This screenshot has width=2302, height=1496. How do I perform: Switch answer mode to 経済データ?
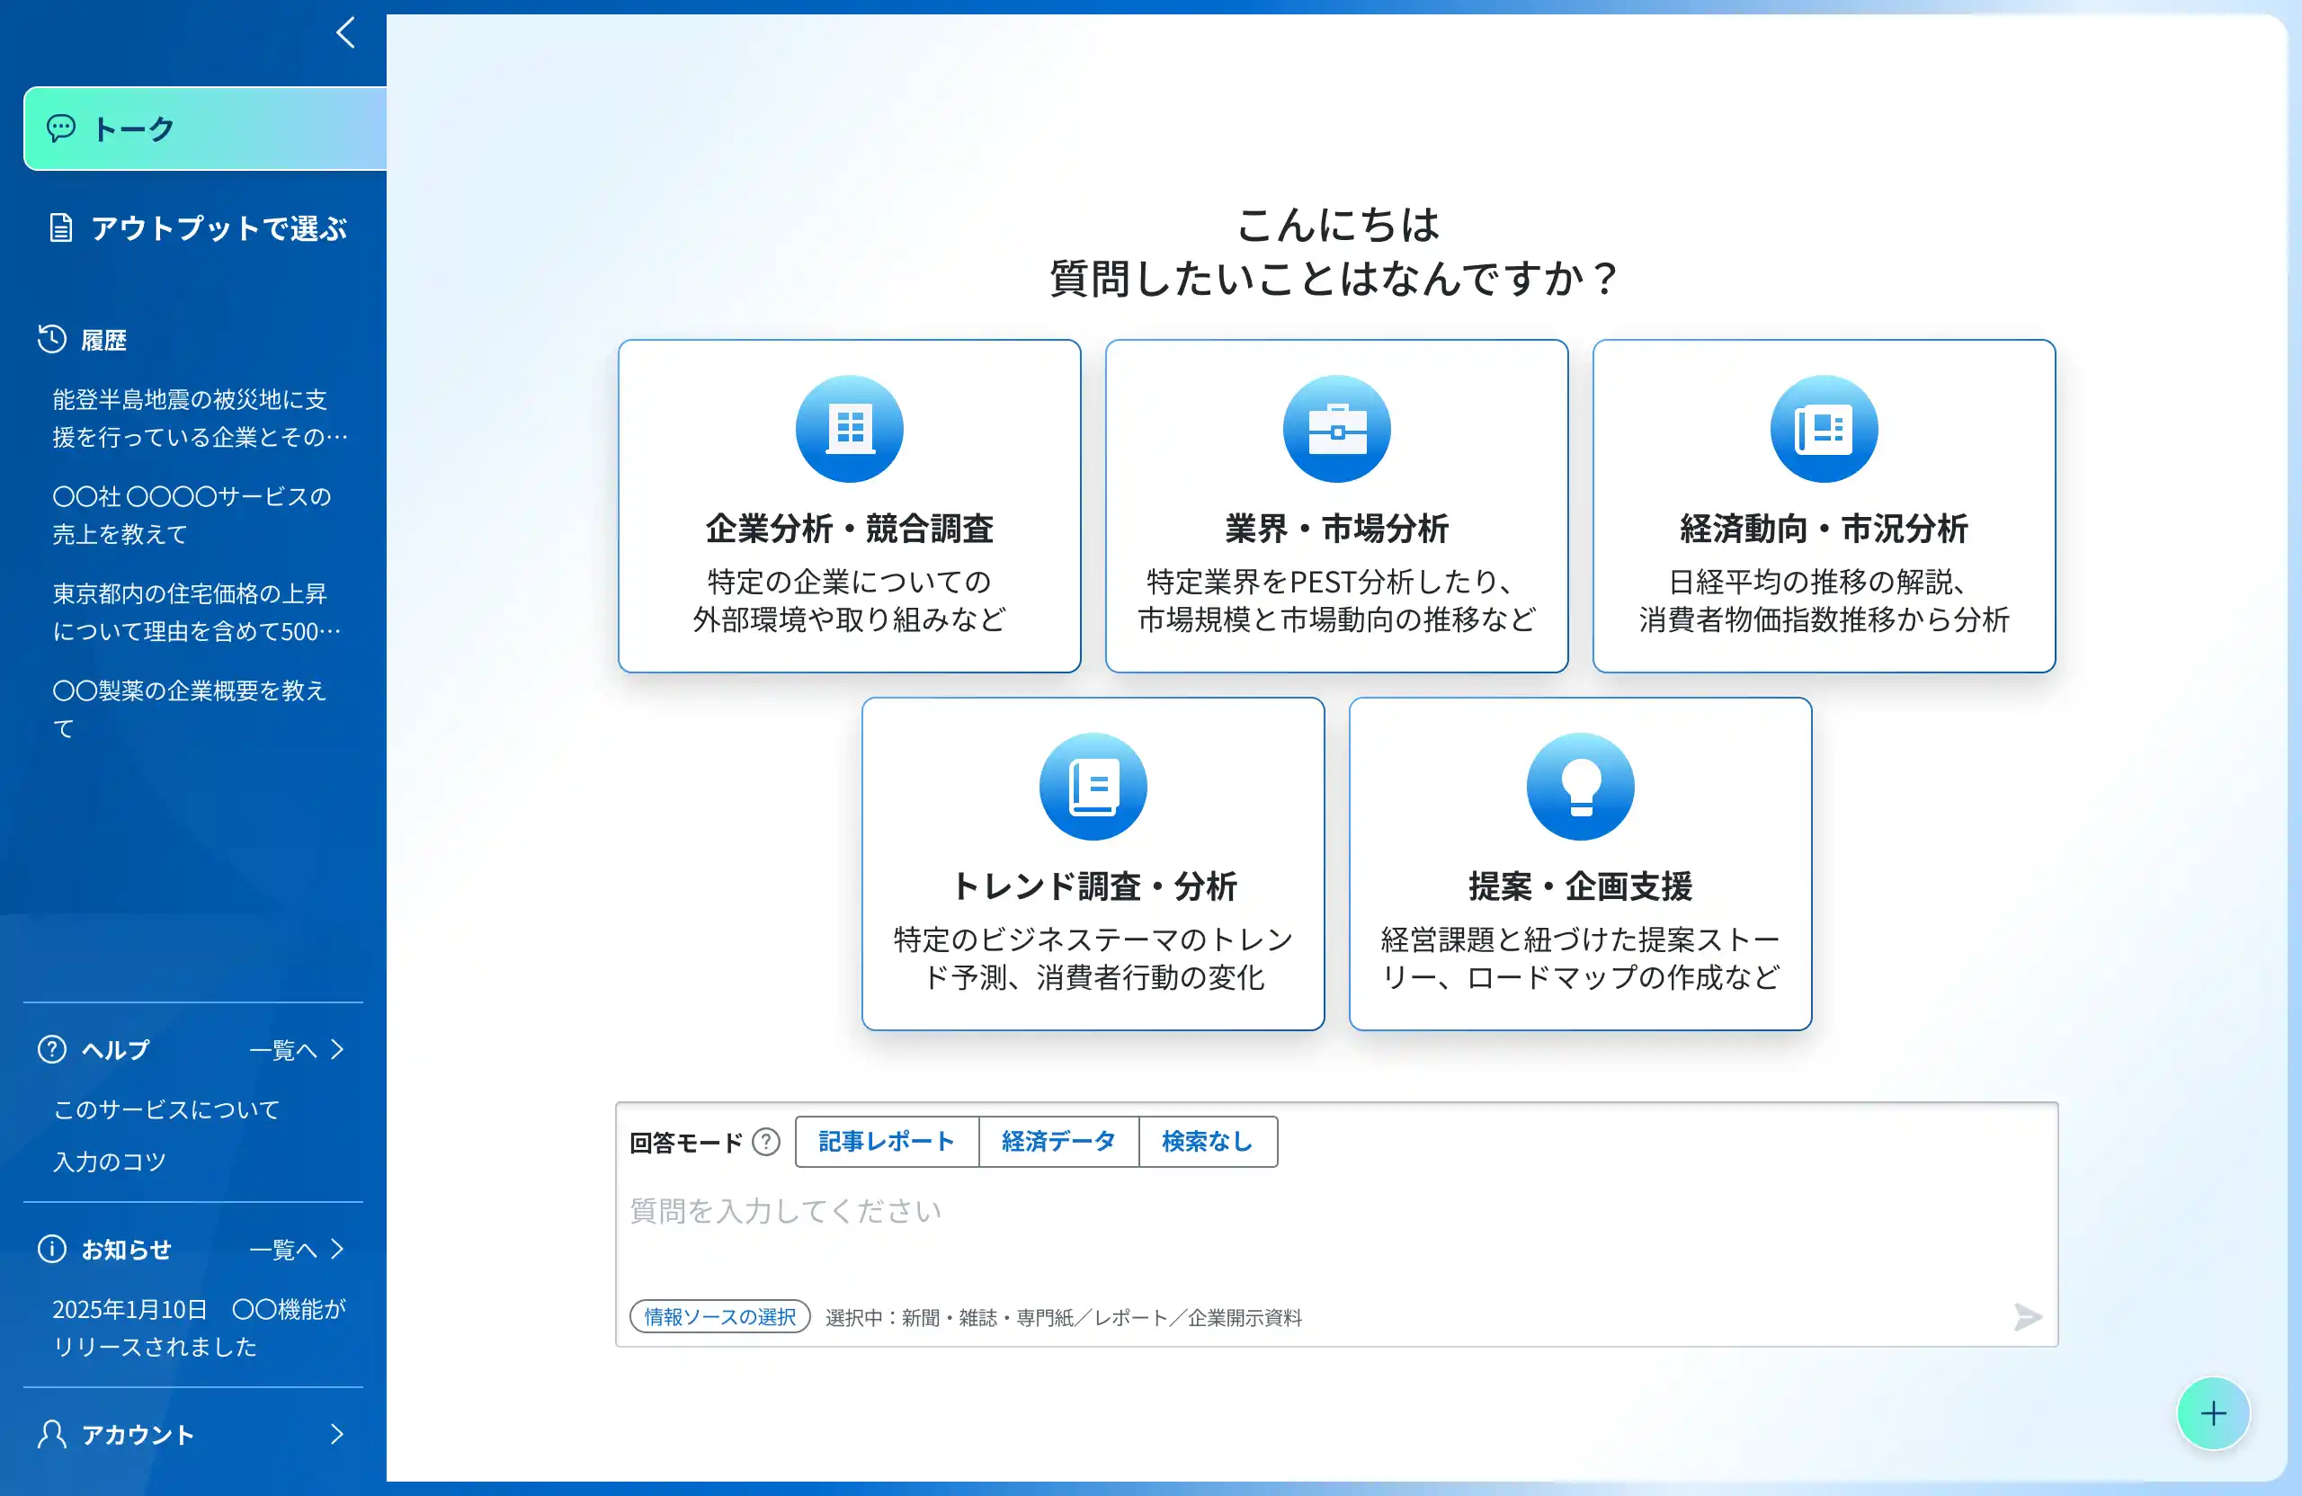1059,1142
